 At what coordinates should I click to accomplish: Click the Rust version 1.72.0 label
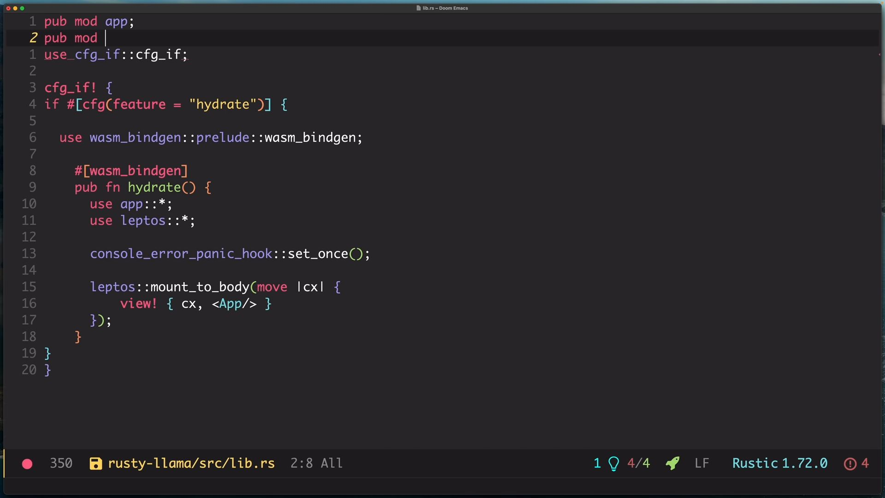pyautogui.click(x=805, y=463)
